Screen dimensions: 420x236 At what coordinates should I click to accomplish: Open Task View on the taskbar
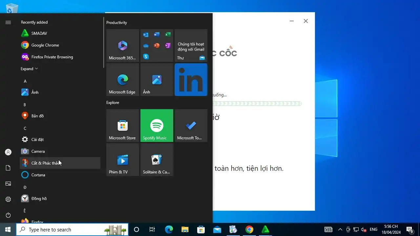pos(152,229)
